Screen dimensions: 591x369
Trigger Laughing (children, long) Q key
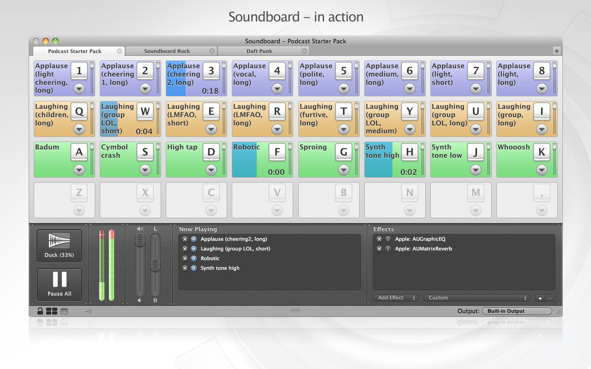click(79, 111)
